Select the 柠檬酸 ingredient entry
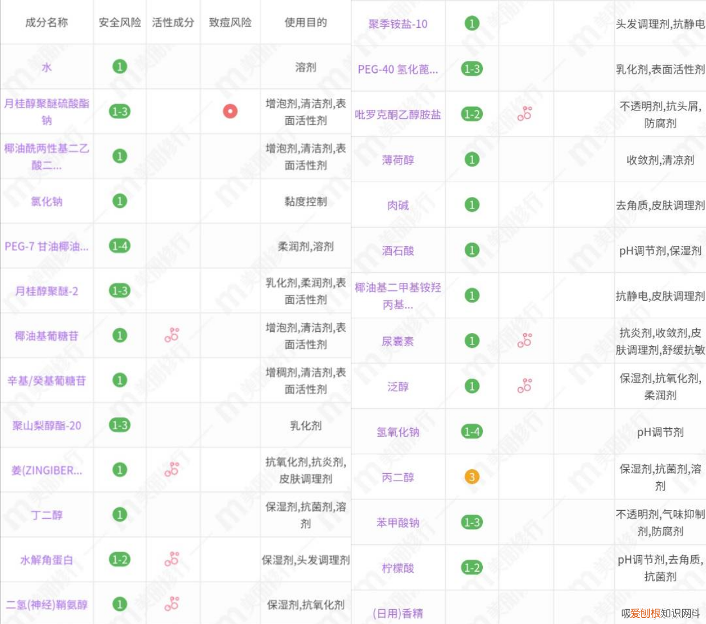This screenshot has height=624, width=706. (x=398, y=568)
